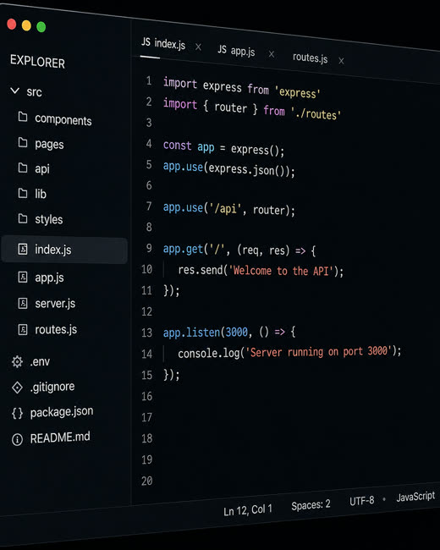Click the JS file icon next to server.js
440x550 pixels.
23,303
